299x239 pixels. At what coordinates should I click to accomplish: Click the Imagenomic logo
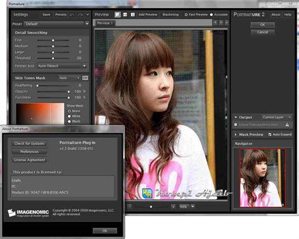click(x=28, y=213)
